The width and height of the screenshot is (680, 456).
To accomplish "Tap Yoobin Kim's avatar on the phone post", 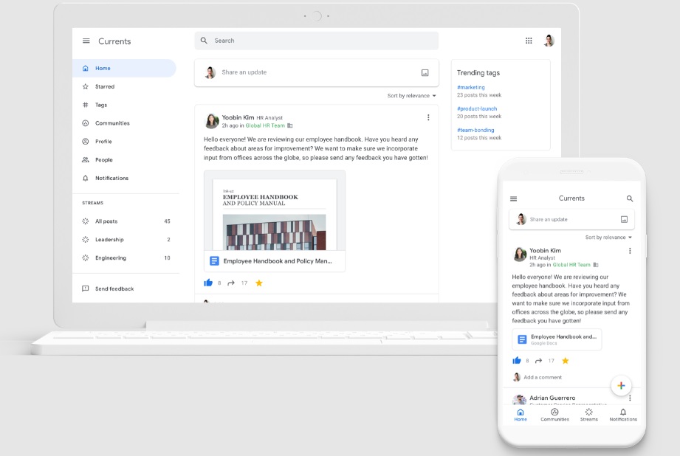I will tap(520, 255).
